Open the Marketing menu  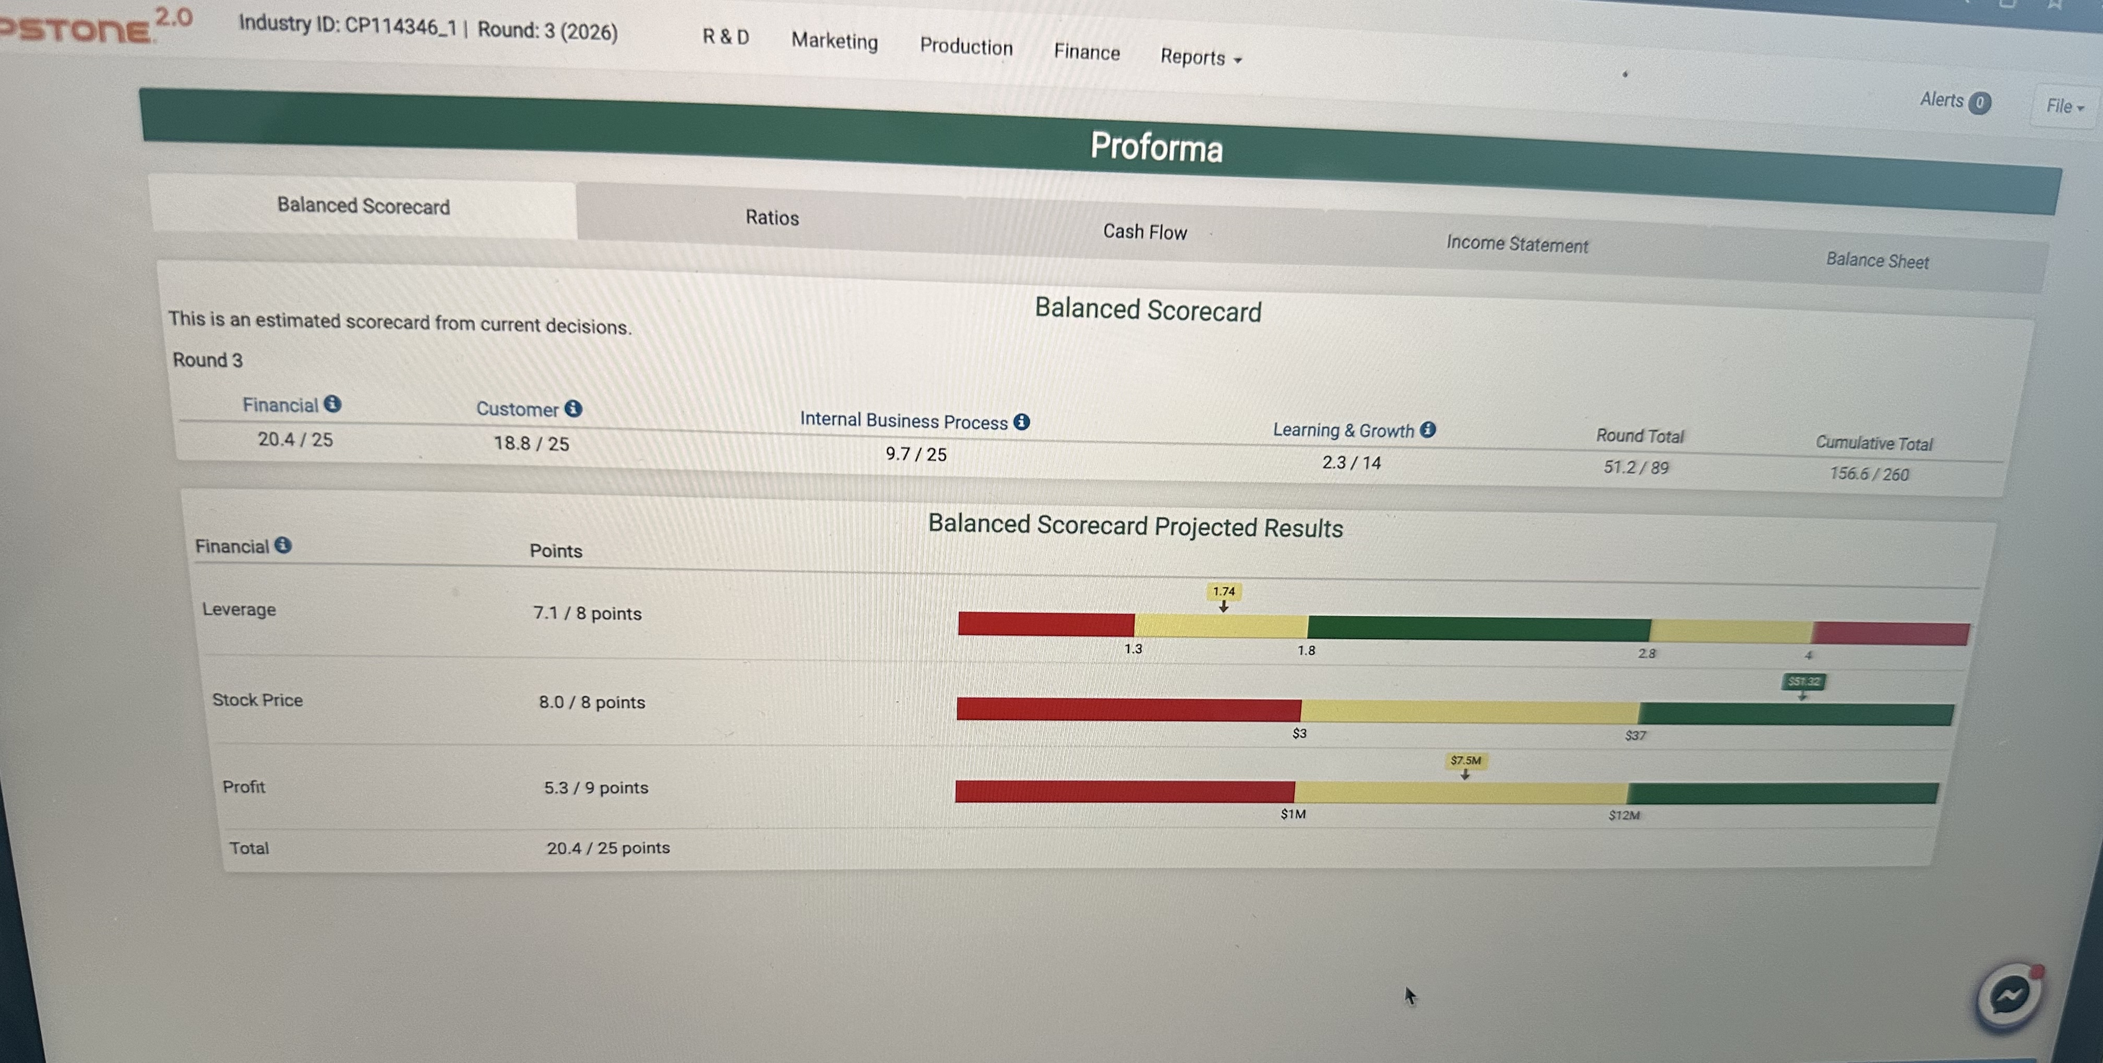[x=834, y=41]
